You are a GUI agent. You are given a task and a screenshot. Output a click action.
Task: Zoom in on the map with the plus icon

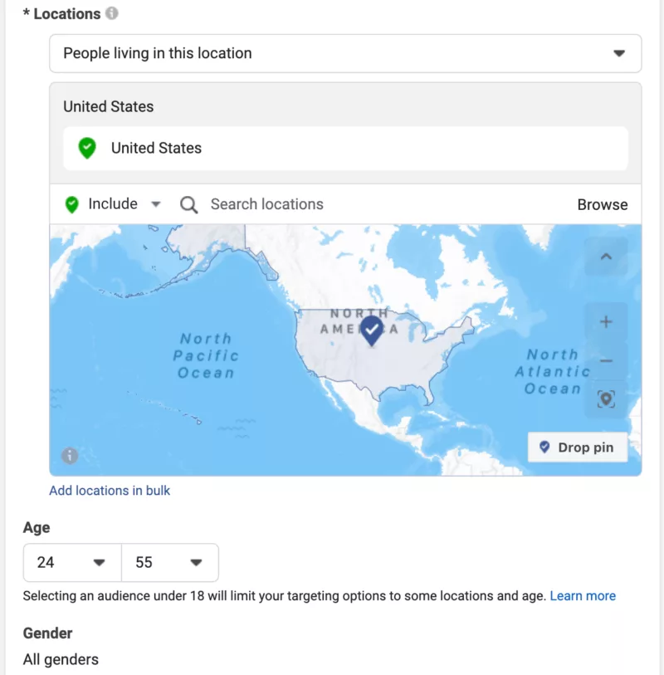pos(605,321)
